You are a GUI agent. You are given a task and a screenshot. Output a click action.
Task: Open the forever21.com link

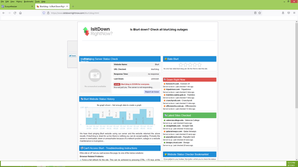click(x=172, y=83)
